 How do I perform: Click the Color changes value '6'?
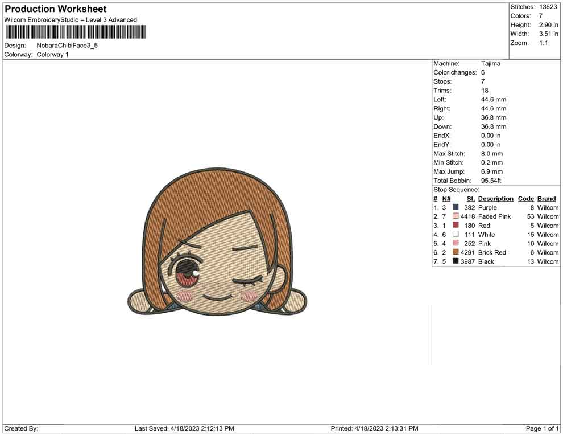pos(483,73)
